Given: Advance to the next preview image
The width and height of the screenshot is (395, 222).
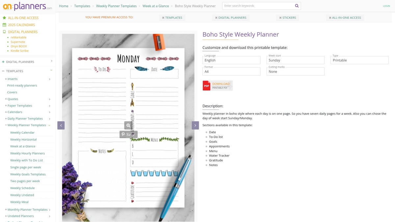Looking at the screenshot, I should (x=195, y=125).
